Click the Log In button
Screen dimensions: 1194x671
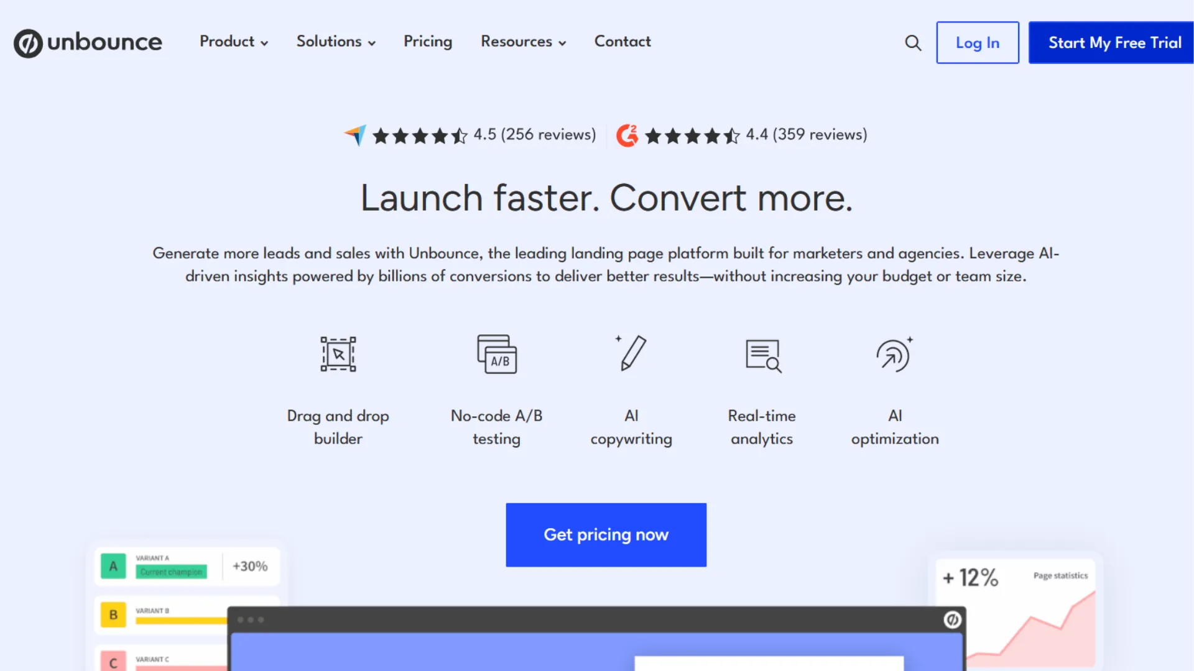pos(977,42)
